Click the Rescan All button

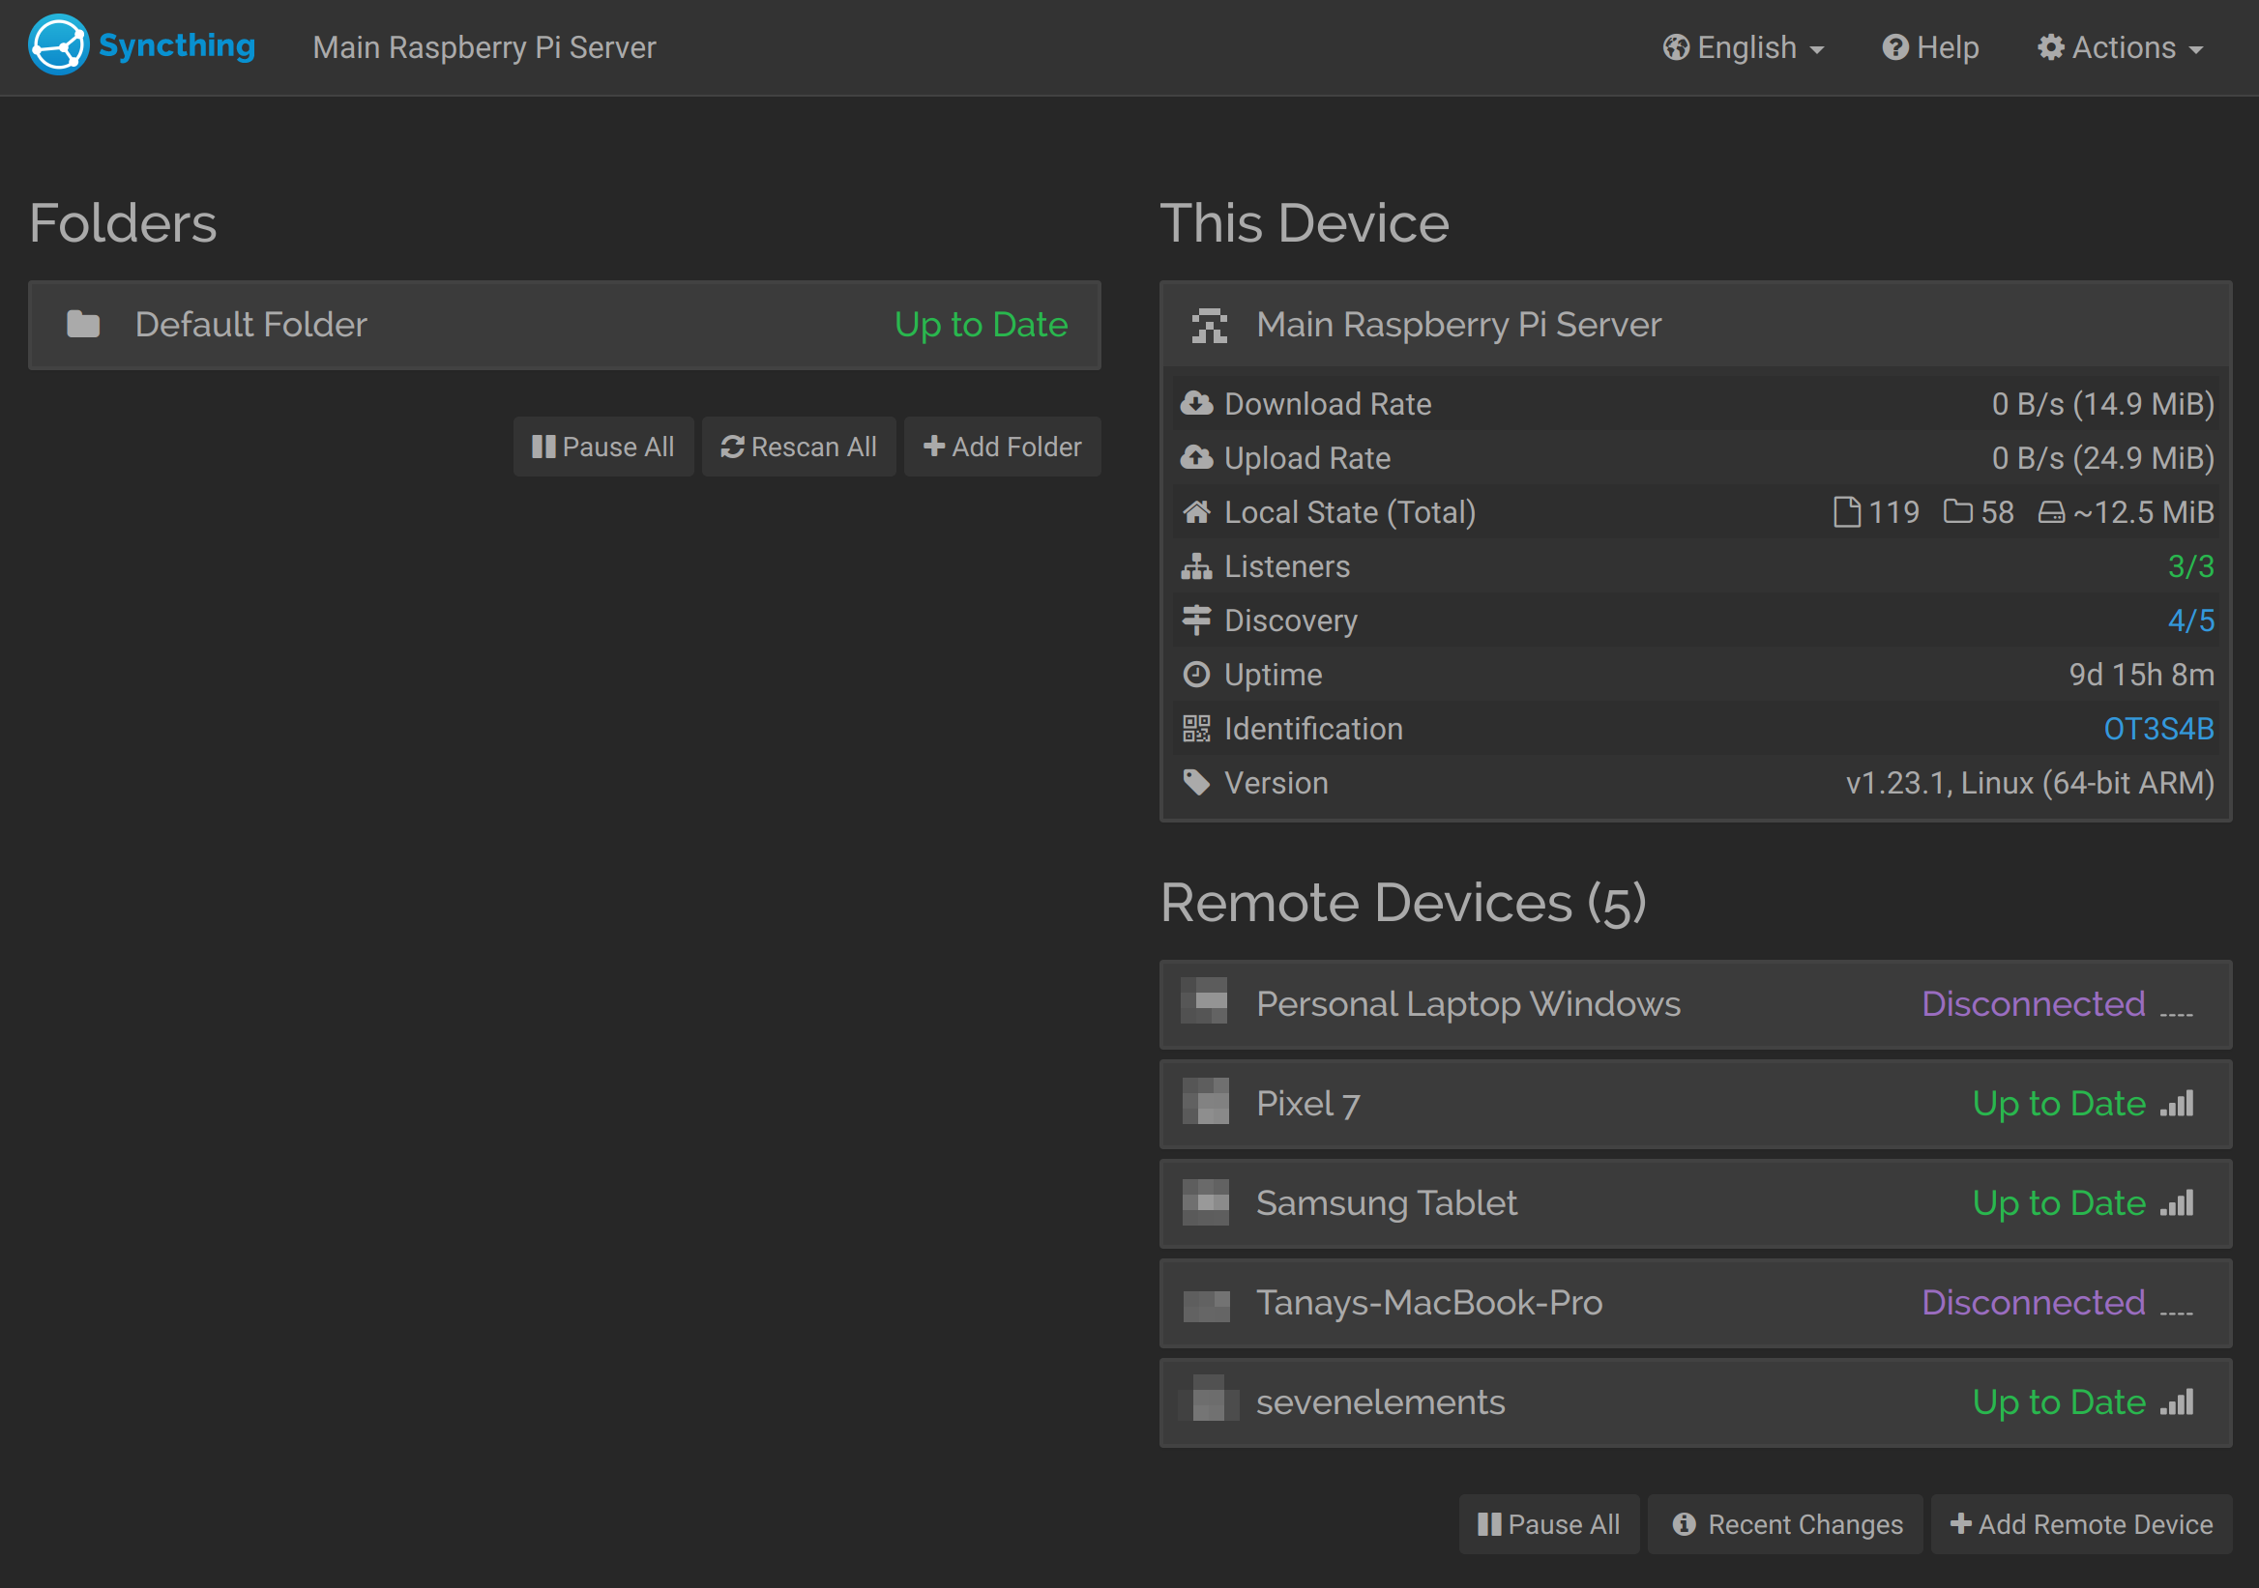[x=799, y=447]
